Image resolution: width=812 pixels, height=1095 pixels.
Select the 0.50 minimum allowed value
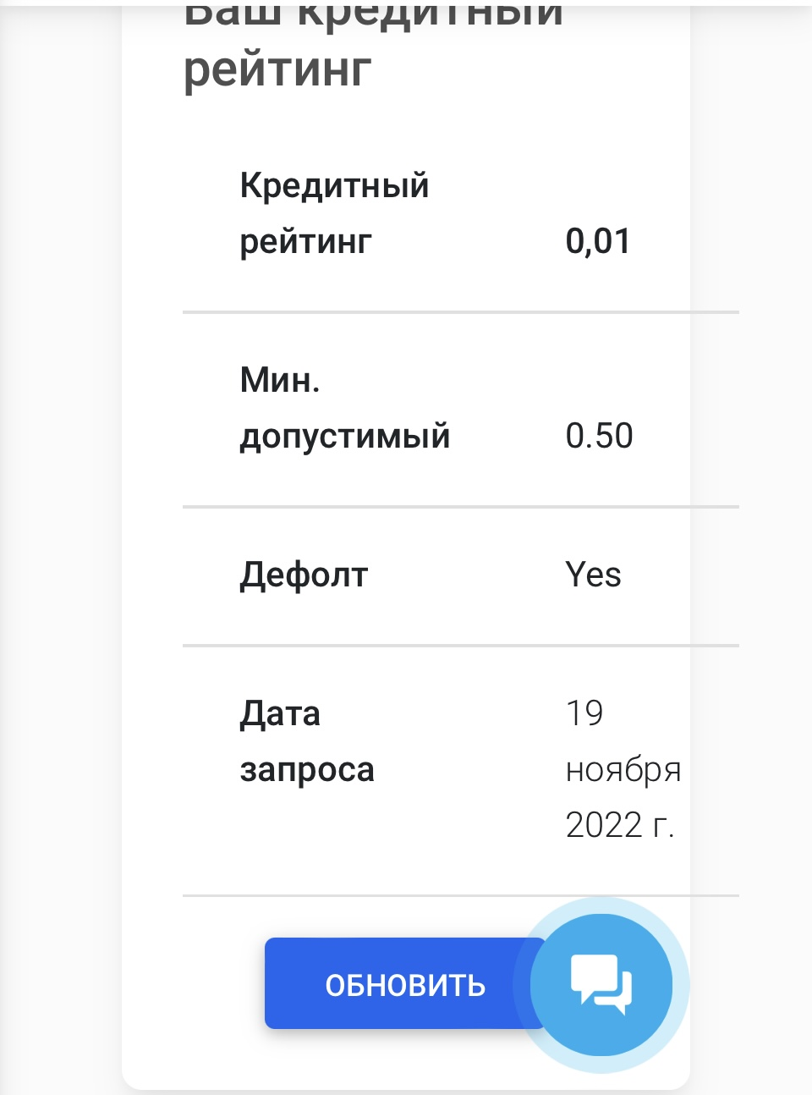click(x=599, y=436)
